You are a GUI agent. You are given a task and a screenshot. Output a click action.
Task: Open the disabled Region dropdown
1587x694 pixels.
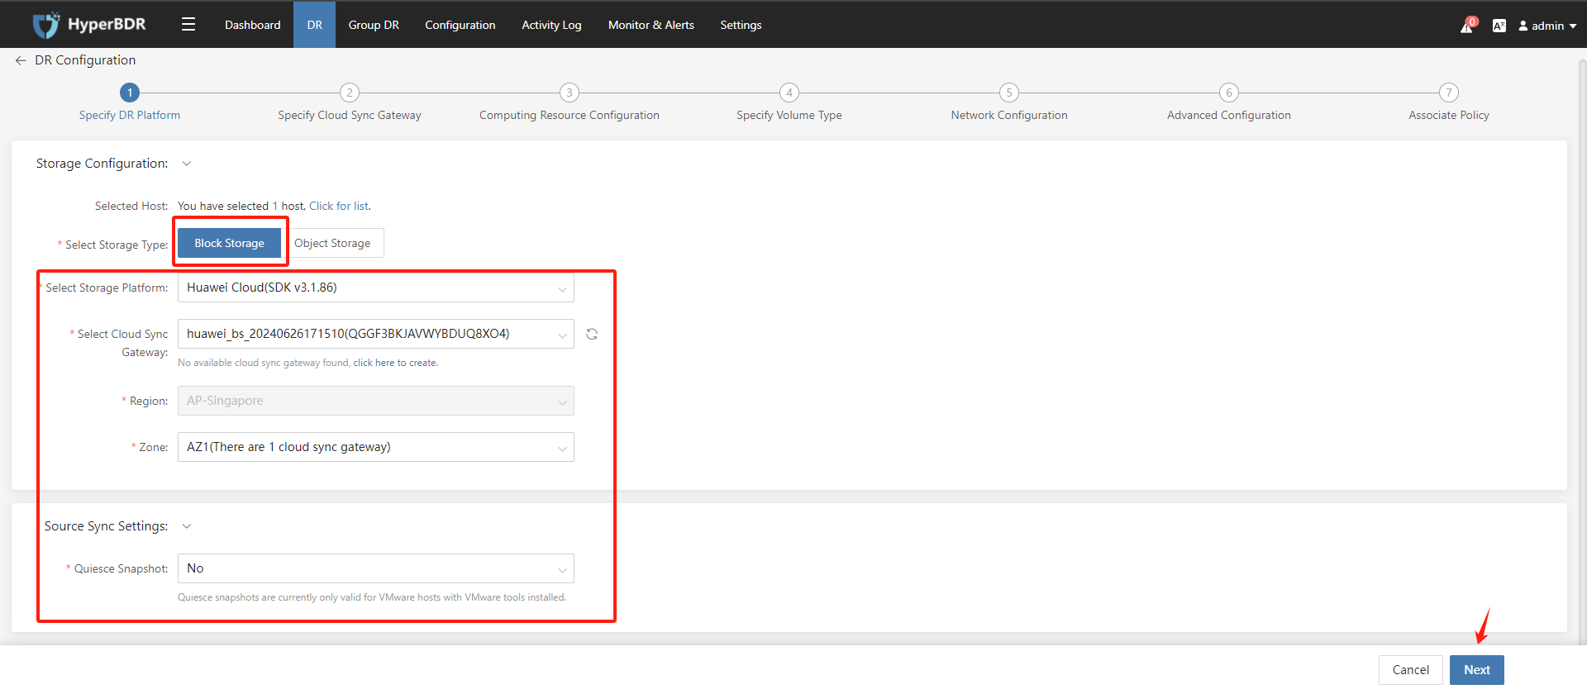[376, 401]
